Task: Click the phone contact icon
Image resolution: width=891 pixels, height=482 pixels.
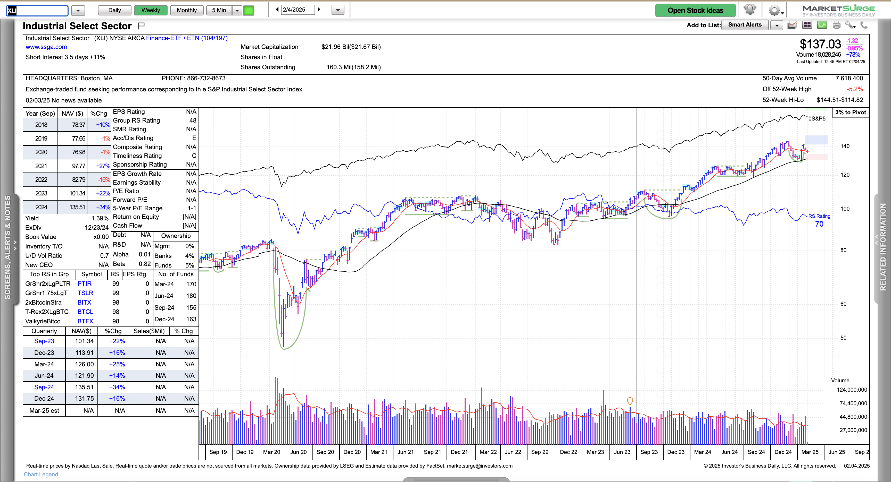Action: coord(864,25)
